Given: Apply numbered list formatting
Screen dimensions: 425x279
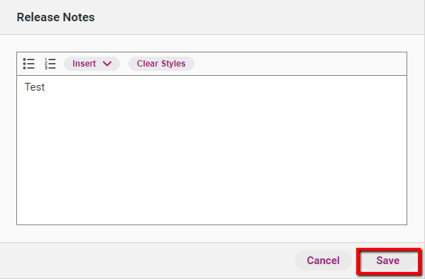Looking at the screenshot, I should tap(50, 64).
